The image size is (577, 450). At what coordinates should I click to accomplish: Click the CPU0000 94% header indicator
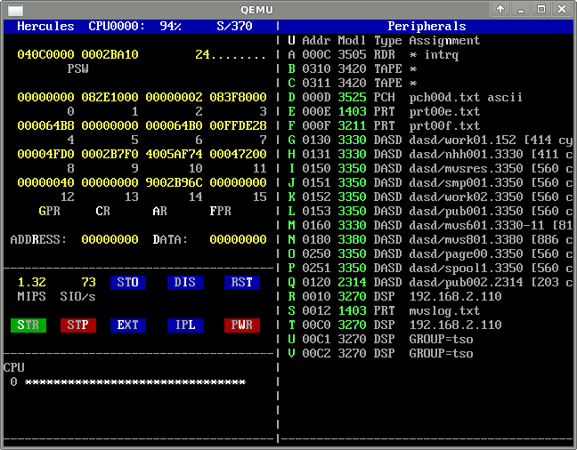point(134,26)
